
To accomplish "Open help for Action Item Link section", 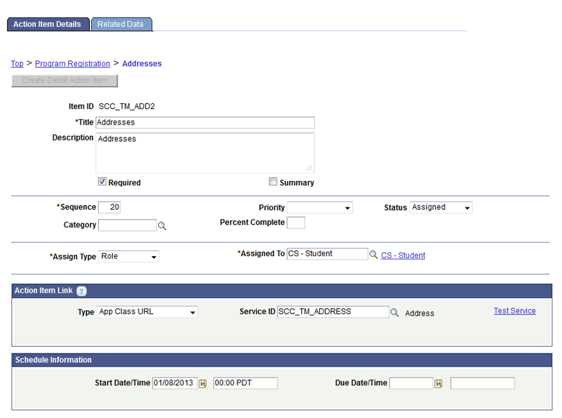I will pos(82,291).
